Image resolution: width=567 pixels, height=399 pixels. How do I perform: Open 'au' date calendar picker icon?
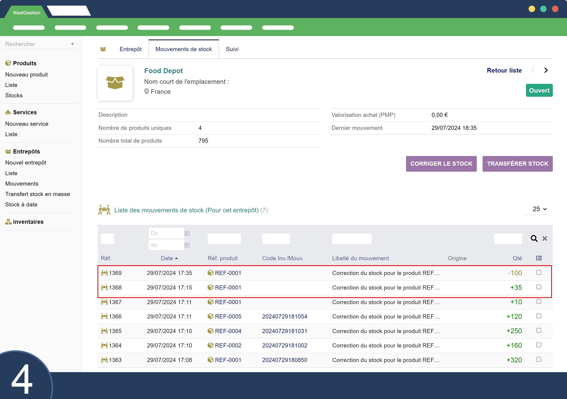coord(187,245)
